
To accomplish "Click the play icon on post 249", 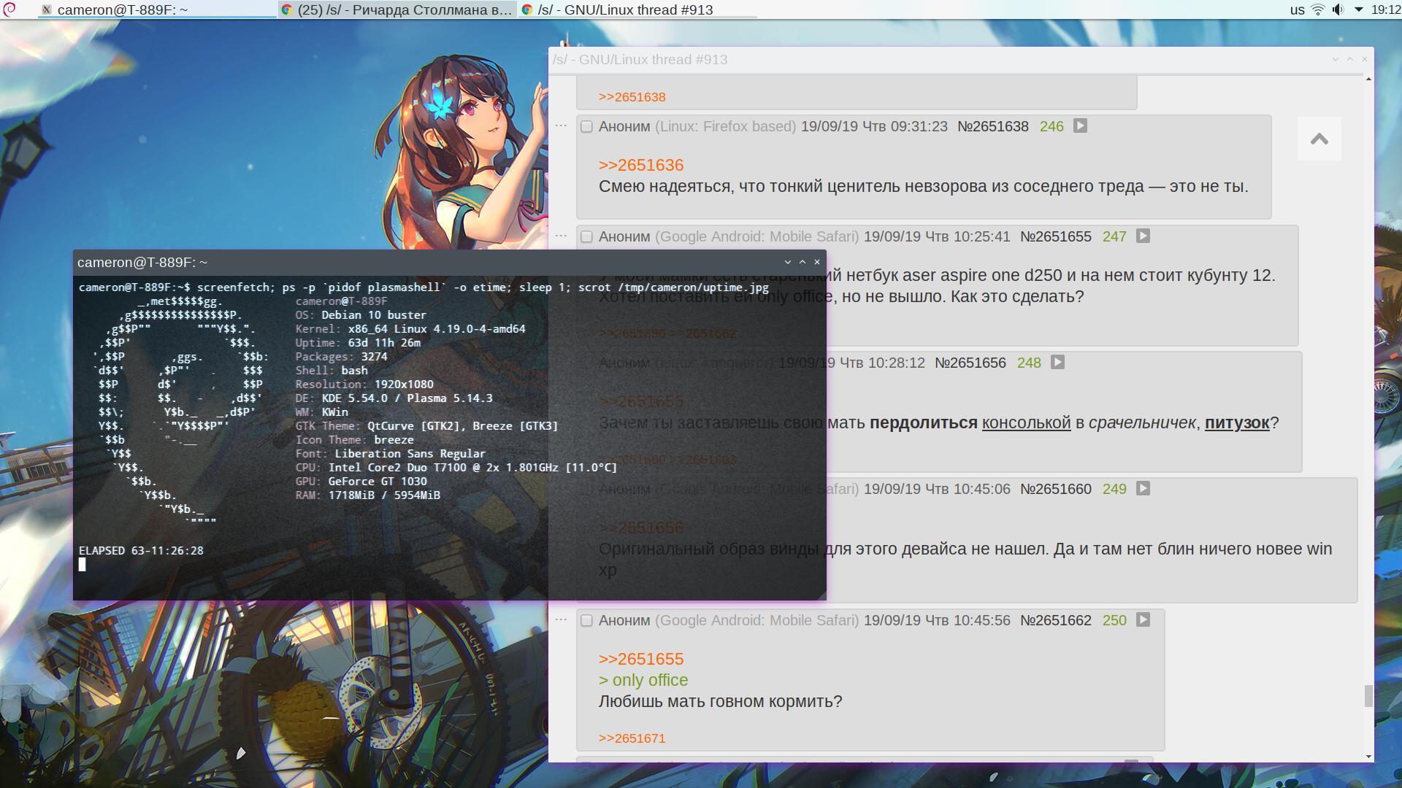I will 1143,488.
